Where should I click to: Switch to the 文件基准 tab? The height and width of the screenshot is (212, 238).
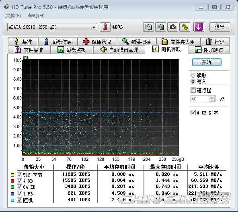(29, 50)
